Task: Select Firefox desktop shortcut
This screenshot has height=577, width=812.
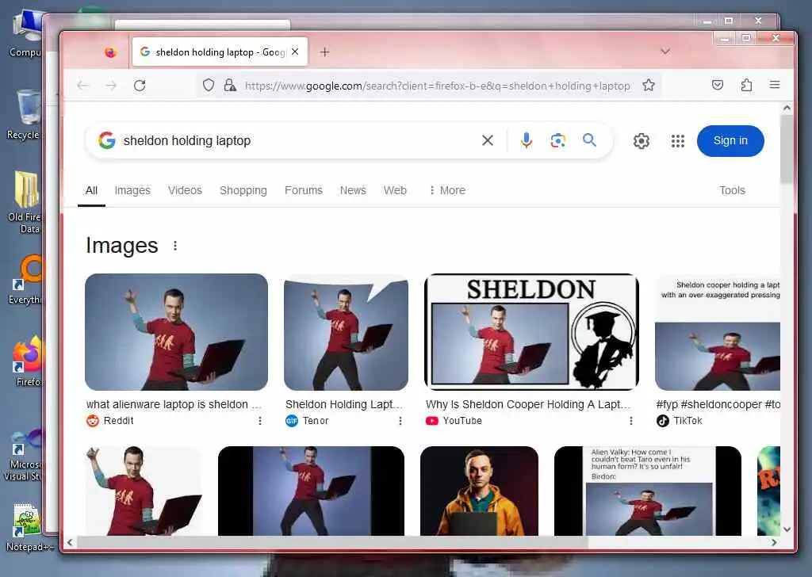Action: 26,361
